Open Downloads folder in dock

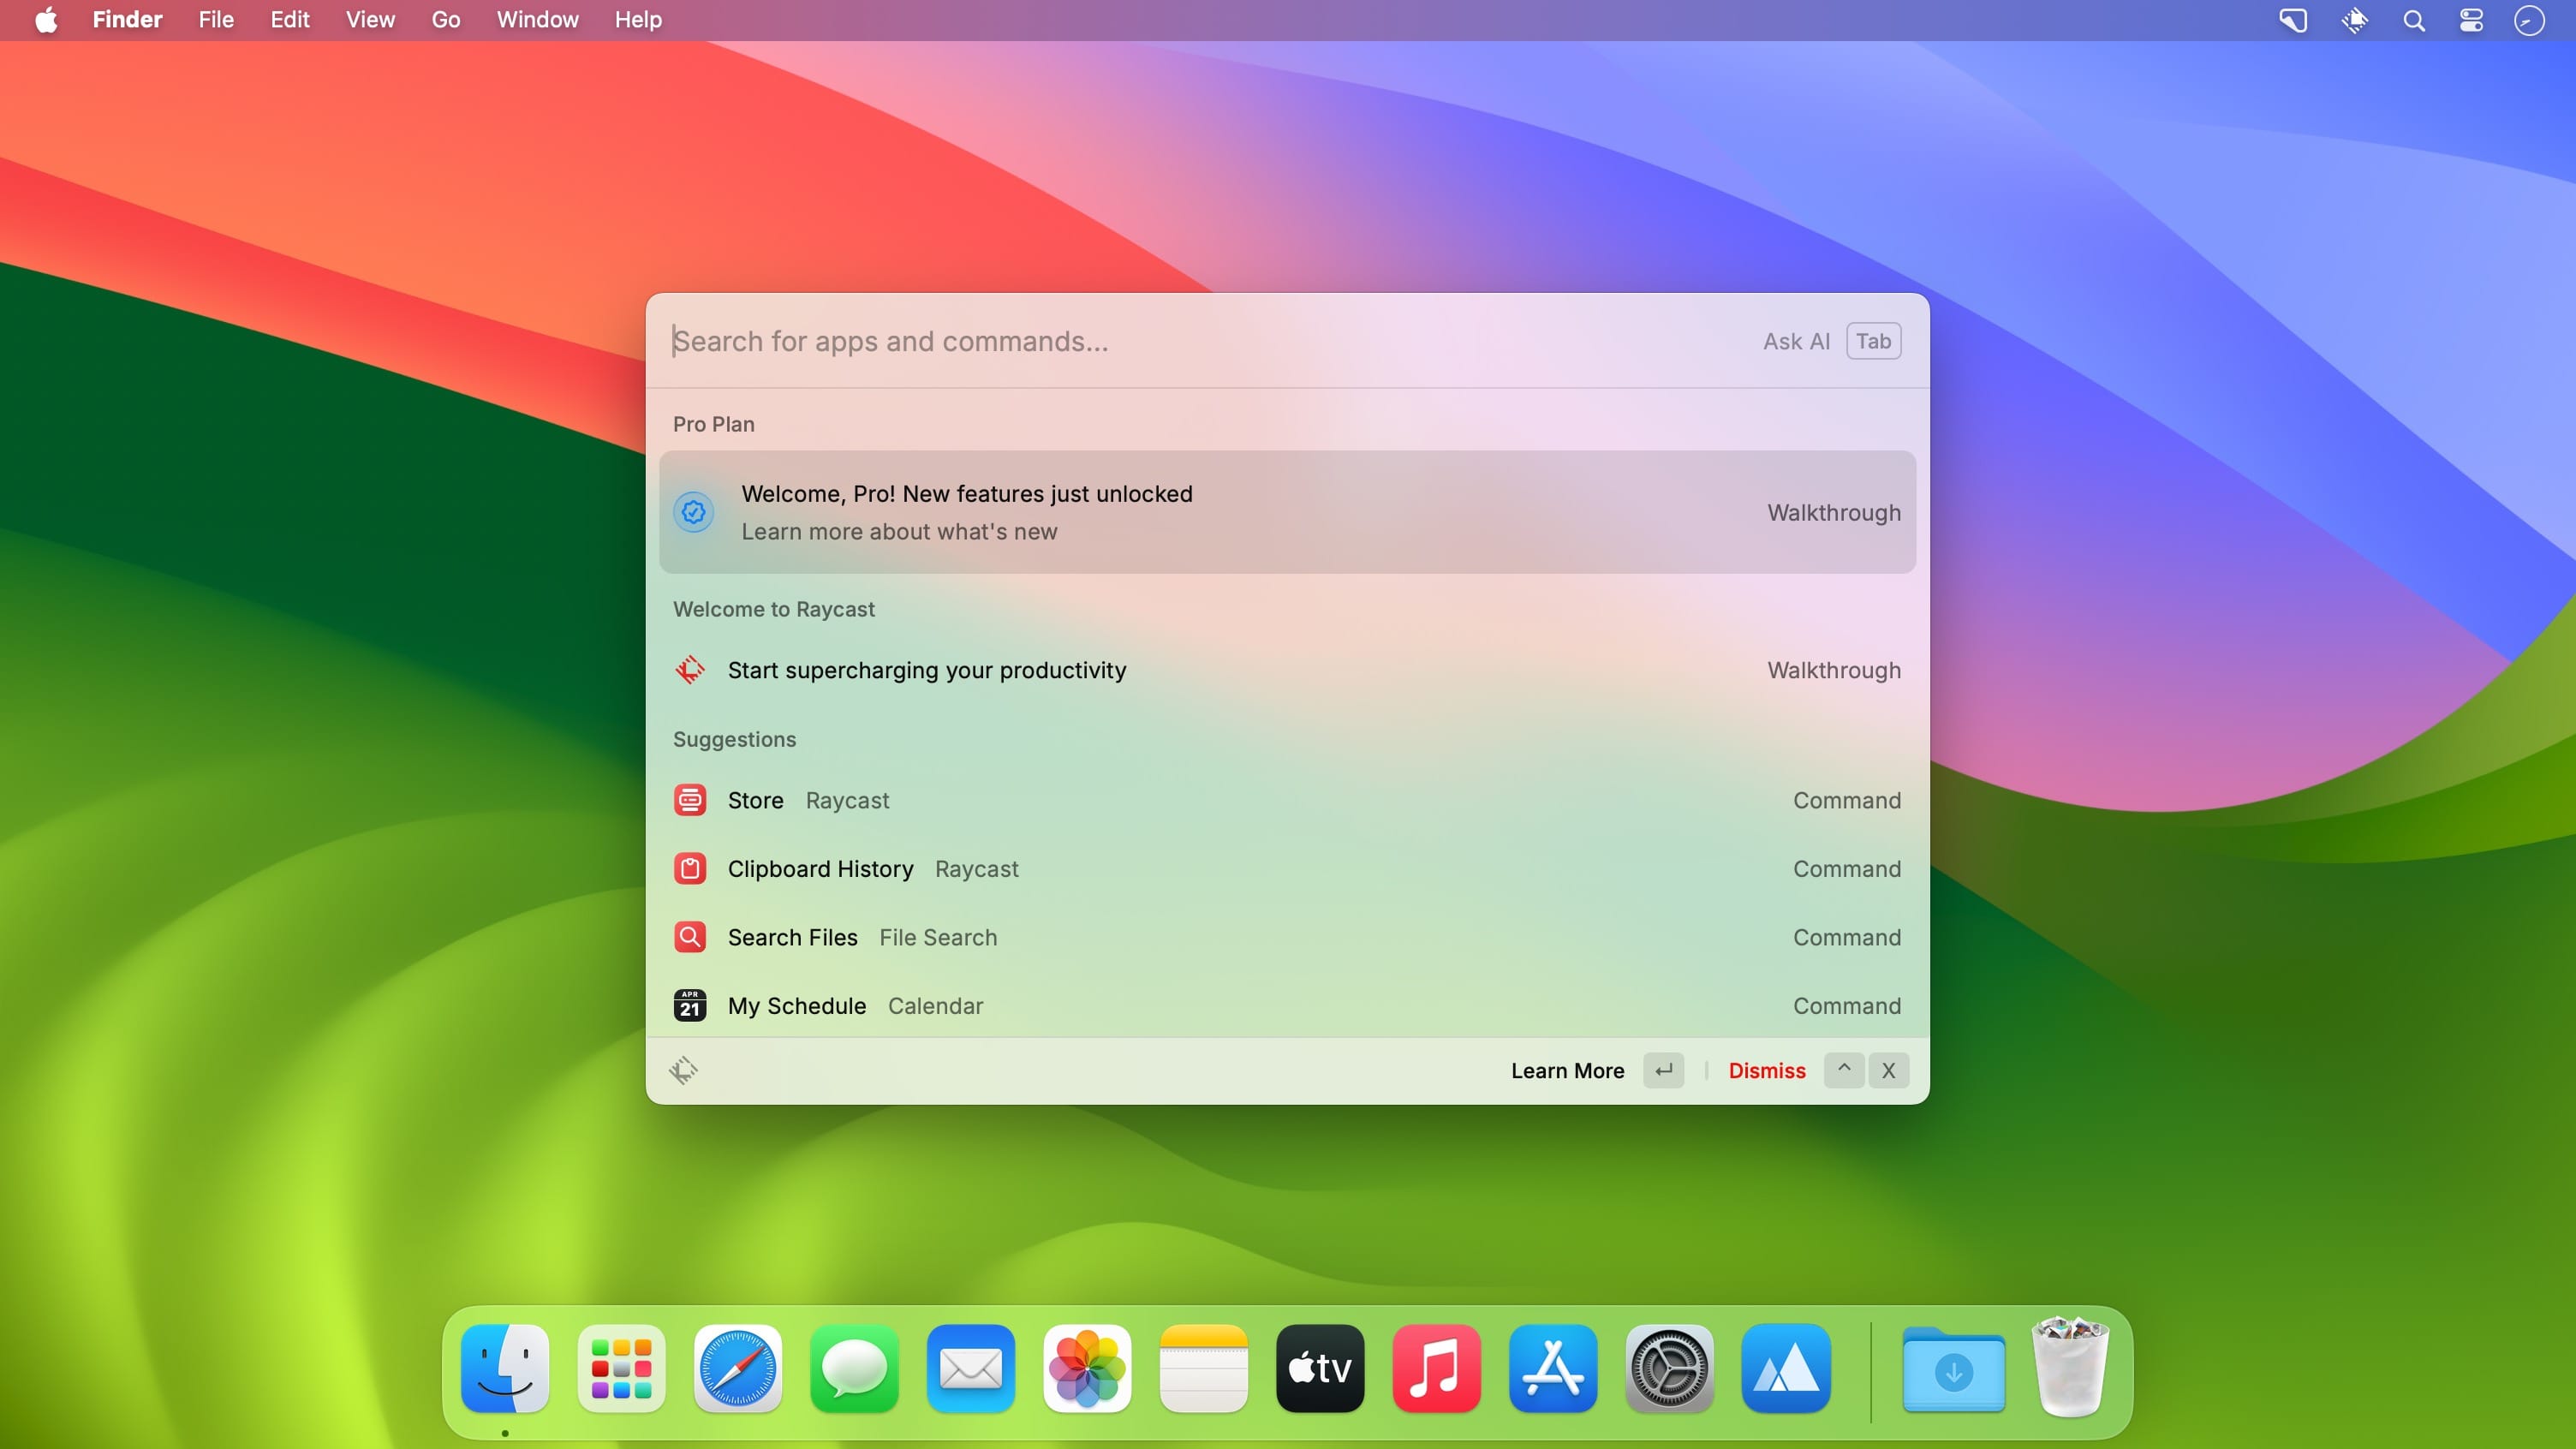[x=1953, y=1368]
